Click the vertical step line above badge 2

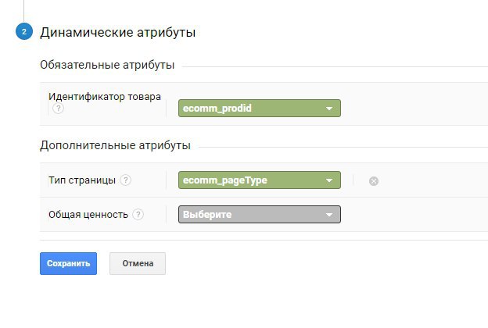(x=24, y=9)
